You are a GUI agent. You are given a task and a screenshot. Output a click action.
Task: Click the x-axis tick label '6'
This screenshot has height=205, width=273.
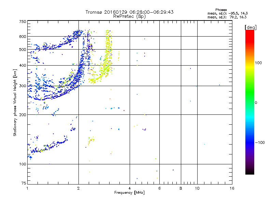coord(159,188)
